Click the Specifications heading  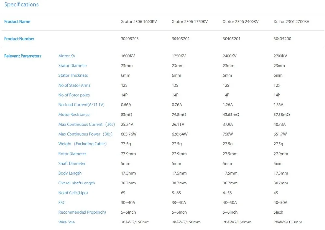tap(21, 4)
